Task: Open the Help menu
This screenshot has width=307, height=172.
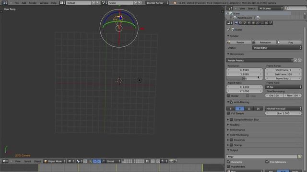Action: click(54, 3)
